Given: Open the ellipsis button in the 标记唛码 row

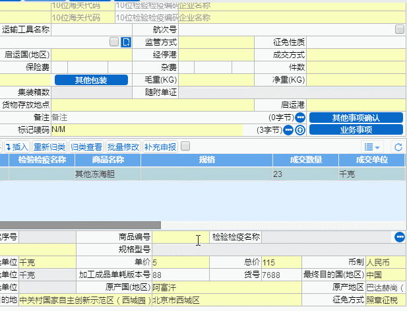Looking at the screenshot, I should 288,129.
